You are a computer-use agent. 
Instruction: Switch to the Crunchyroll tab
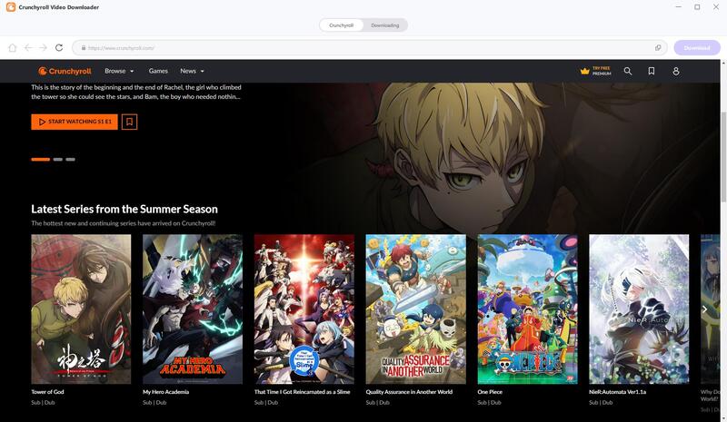click(x=342, y=25)
